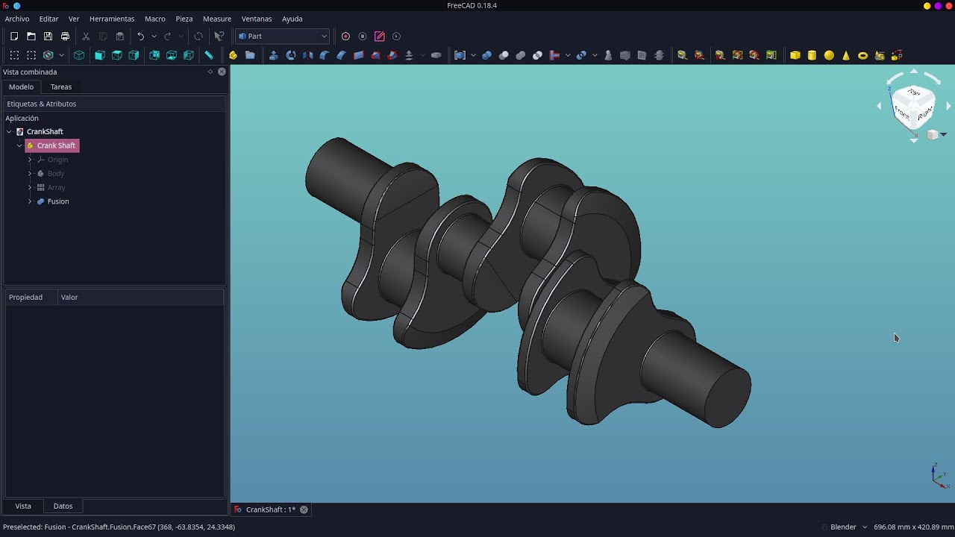Switch to right view
The image size is (955, 537).
click(134, 55)
